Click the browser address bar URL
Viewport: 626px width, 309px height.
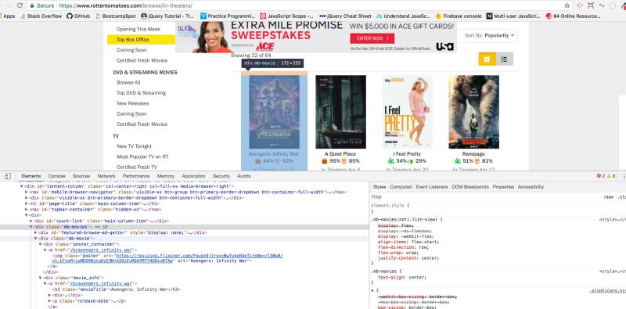point(125,5)
